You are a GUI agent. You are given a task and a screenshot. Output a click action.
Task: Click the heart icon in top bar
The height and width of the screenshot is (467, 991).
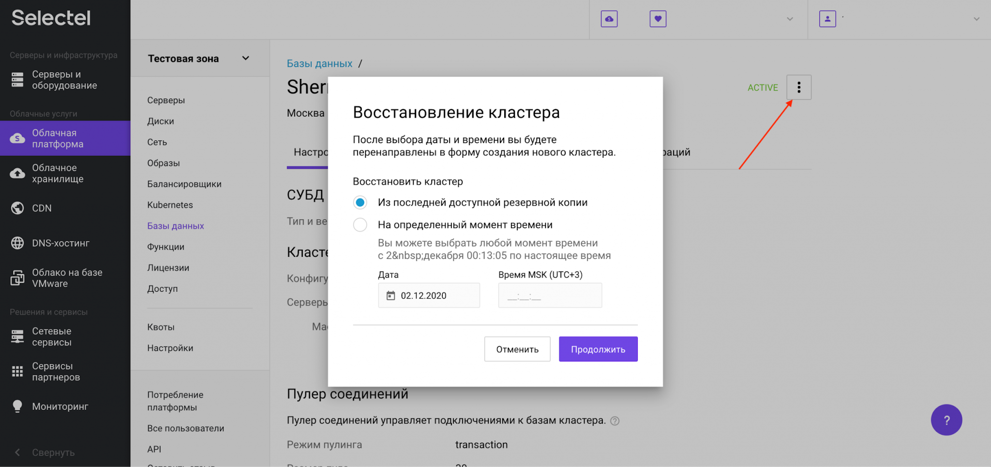(658, 19)
